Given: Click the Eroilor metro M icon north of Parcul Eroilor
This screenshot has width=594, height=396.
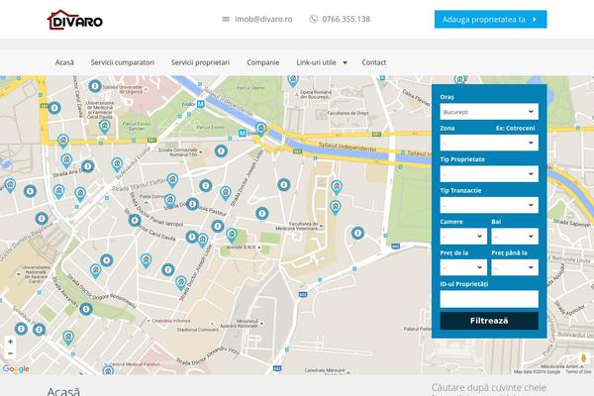Looking at the screenshot, I should click(200, 104).
